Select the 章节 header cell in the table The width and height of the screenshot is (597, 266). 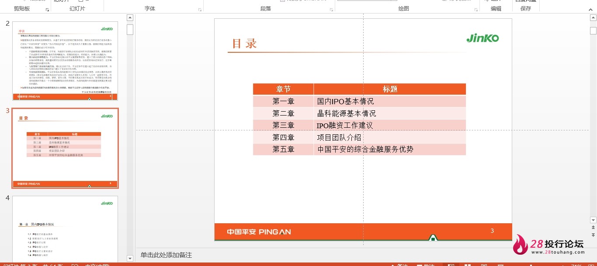(x=283, y=89)
